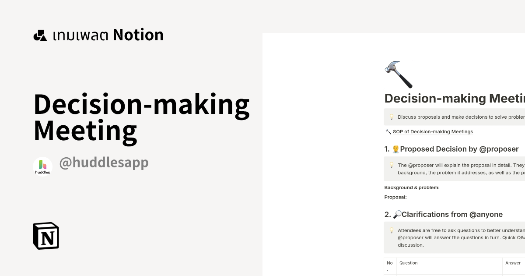Click the 'Decision-making Meeting' main title

141,117
